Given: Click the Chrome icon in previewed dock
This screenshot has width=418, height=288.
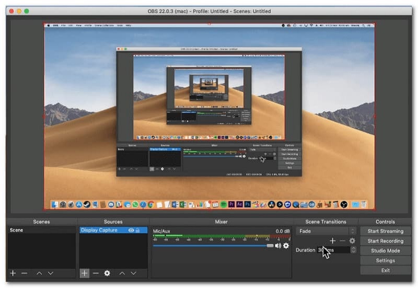Looking at the screenshot, I should coord(151,204).
